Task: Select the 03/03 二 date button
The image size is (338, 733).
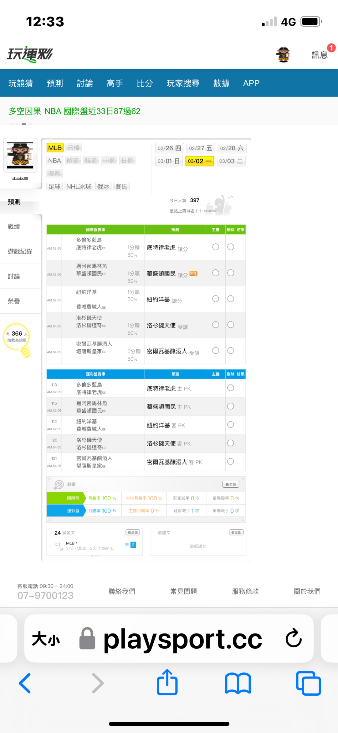Action: pyautogui.click(x=231, y=161)
